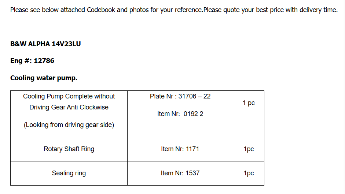
Task: Click the "Cooling water pump." heading
Action: 44,78
